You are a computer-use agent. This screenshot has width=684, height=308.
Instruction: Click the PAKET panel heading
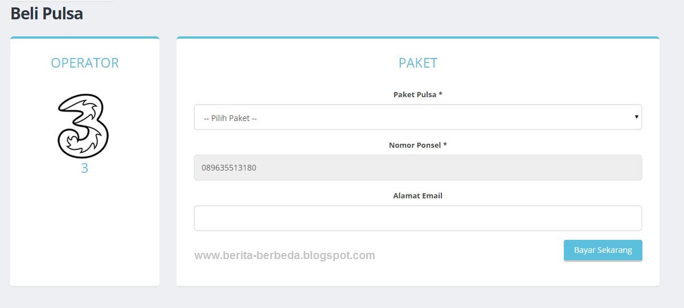pyautogui.click(x=418, y=63)
